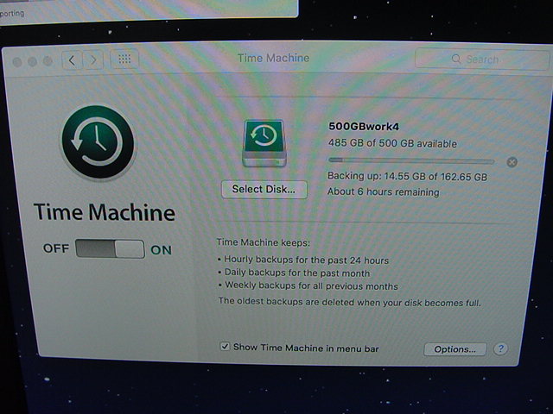Image resolution: width=553 pixels, height=414 pixels.
Task: Click the Time Machine keeps: label
Action: (263, 242)
